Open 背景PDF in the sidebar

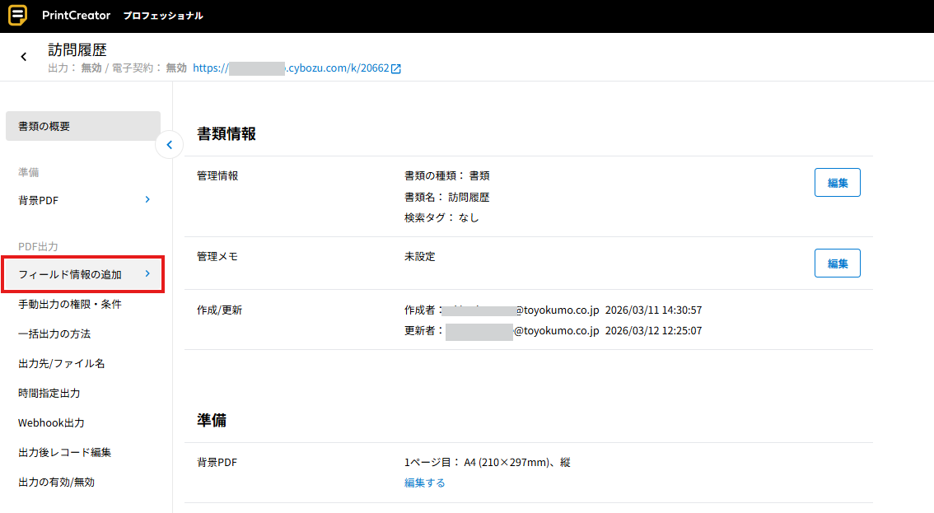click(39, 200)
